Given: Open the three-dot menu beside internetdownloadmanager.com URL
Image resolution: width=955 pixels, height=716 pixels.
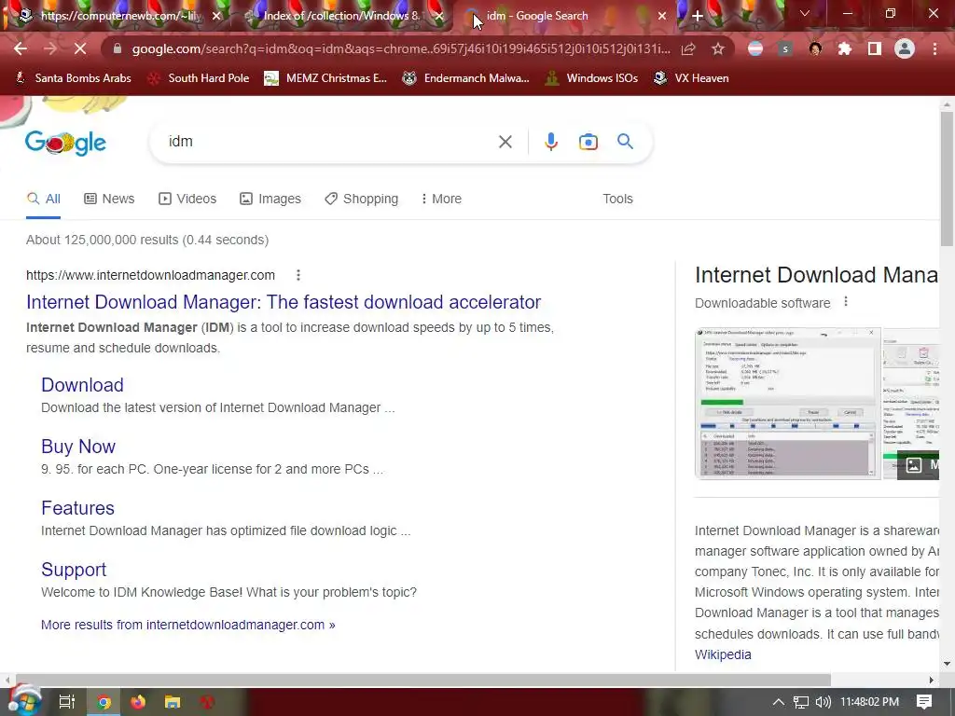Looking at the screenshot, I should click(x=298, y=275).
